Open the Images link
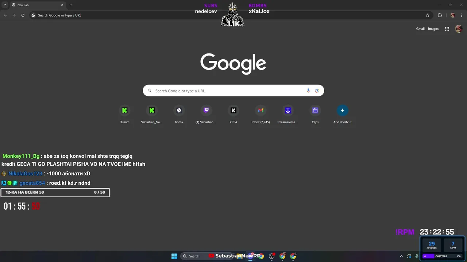467x262 pixels. point(433,29)
